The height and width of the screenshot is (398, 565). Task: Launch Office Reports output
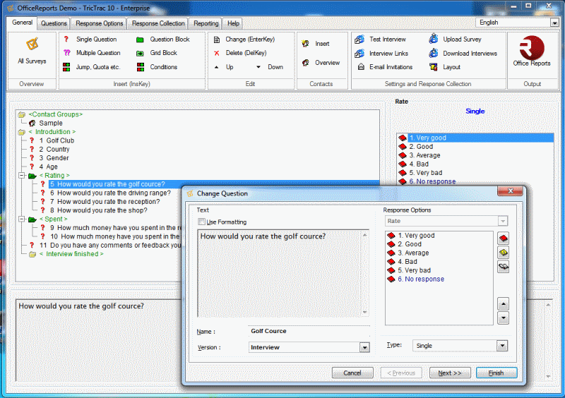point(532,52)
